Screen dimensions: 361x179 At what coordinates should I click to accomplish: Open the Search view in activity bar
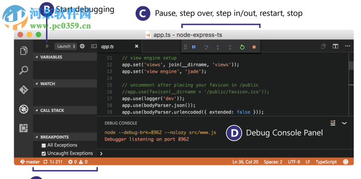pos(24,70)
